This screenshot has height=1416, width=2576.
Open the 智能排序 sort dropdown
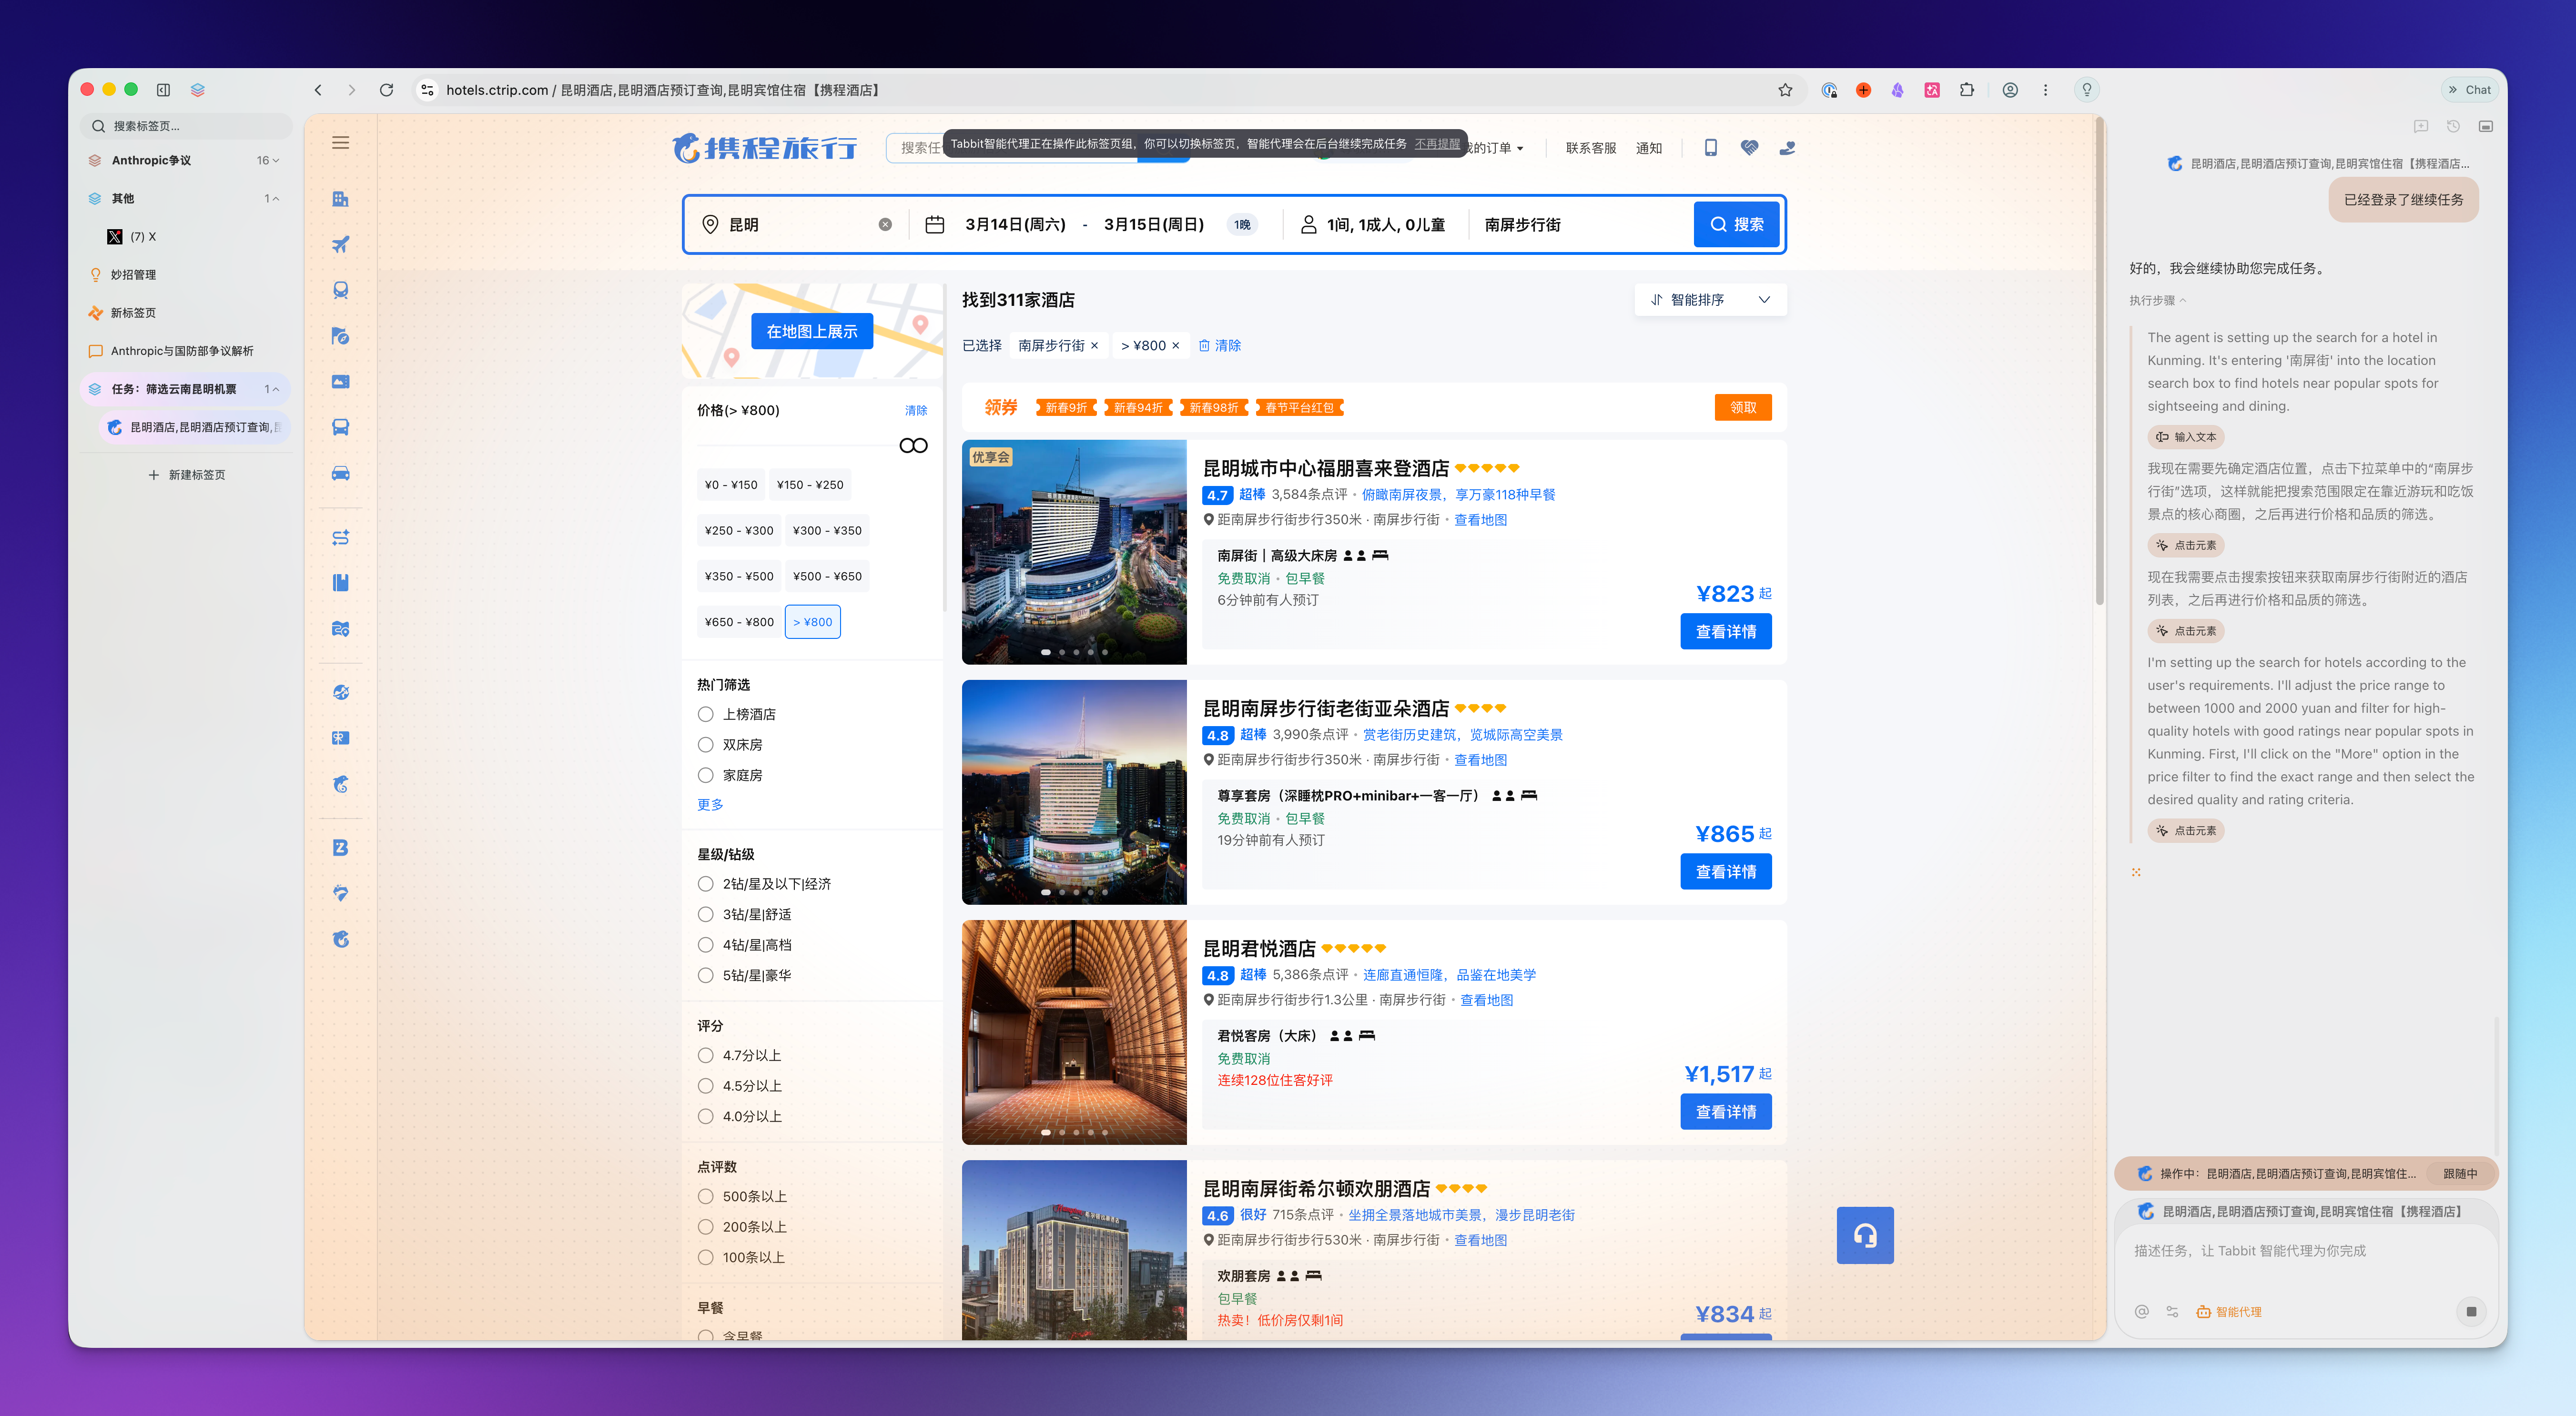(x=1710, y=300)
